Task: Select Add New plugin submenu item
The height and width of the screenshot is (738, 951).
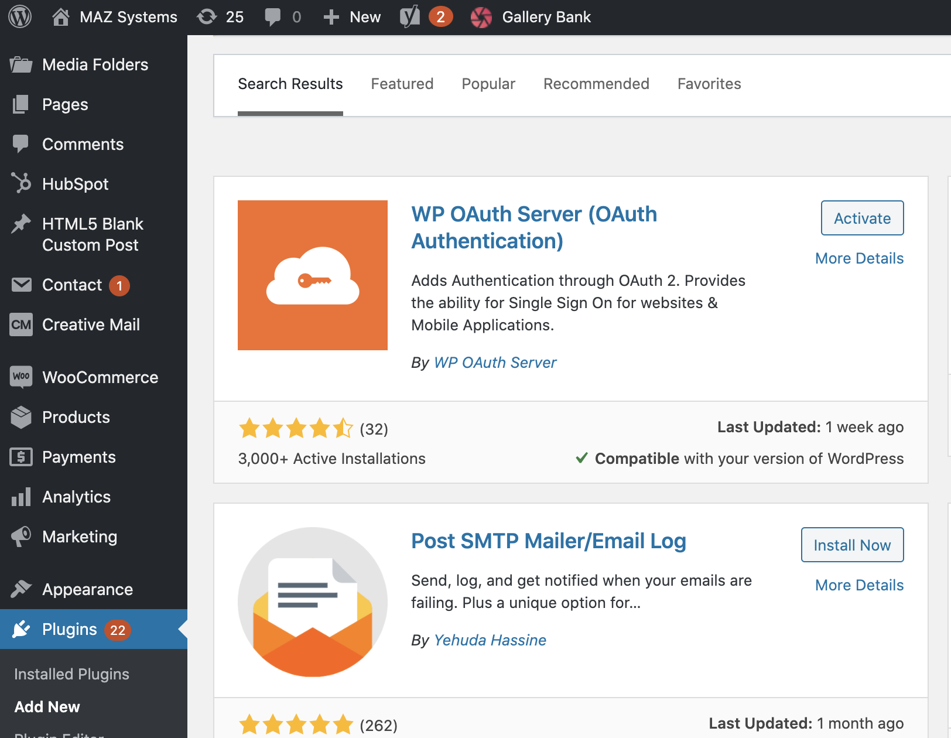Action: coord(47,707)
